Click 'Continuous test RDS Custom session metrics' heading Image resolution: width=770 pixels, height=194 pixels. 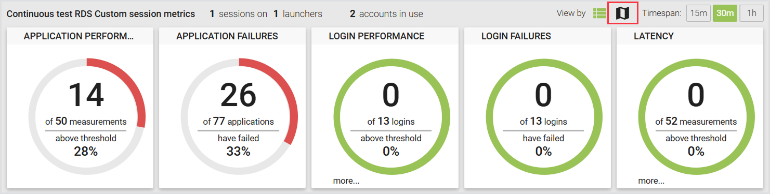101,14
